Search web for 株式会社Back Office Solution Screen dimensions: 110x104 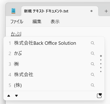(93, 43)
